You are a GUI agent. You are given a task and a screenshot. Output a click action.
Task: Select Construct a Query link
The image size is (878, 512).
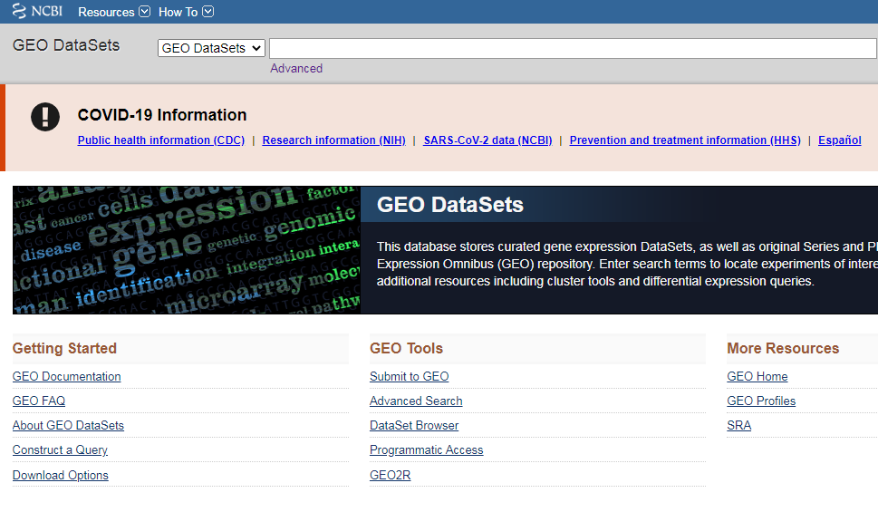[60, 449]
